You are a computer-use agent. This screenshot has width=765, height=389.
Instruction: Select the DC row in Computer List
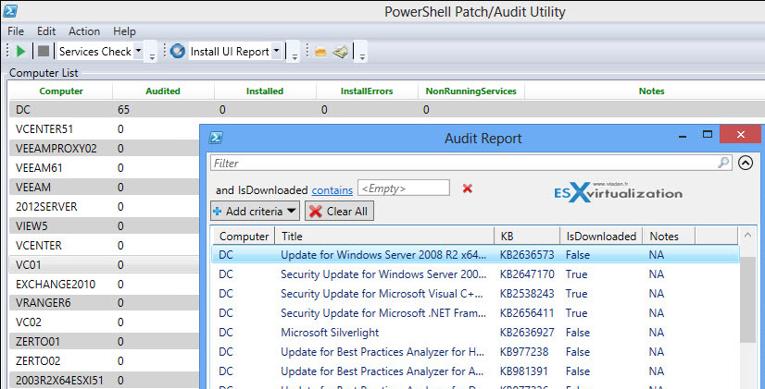click(385, 110)
